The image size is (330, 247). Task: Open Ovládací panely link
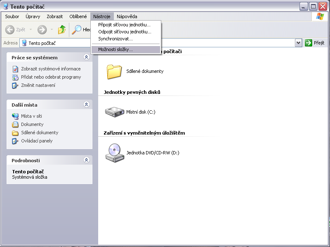37,141
